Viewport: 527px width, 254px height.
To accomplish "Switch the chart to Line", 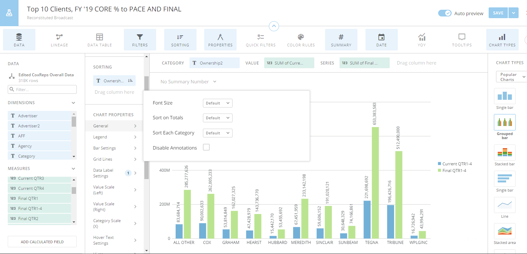I will 504,206.
